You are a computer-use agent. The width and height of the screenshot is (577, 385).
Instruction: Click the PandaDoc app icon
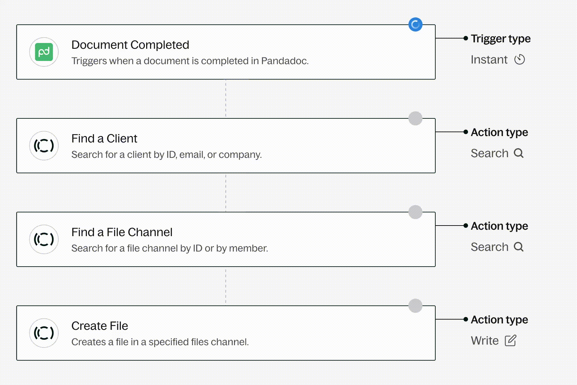(x=44, y=52)
